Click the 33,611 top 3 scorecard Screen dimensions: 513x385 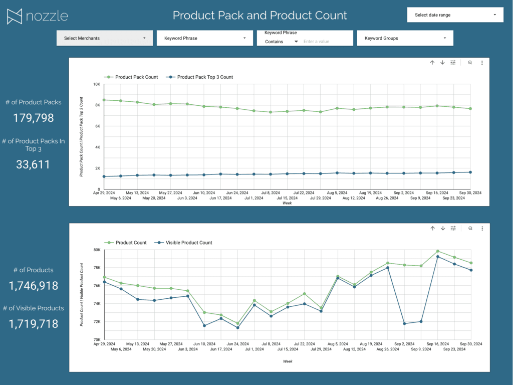[x=33, y=164]
